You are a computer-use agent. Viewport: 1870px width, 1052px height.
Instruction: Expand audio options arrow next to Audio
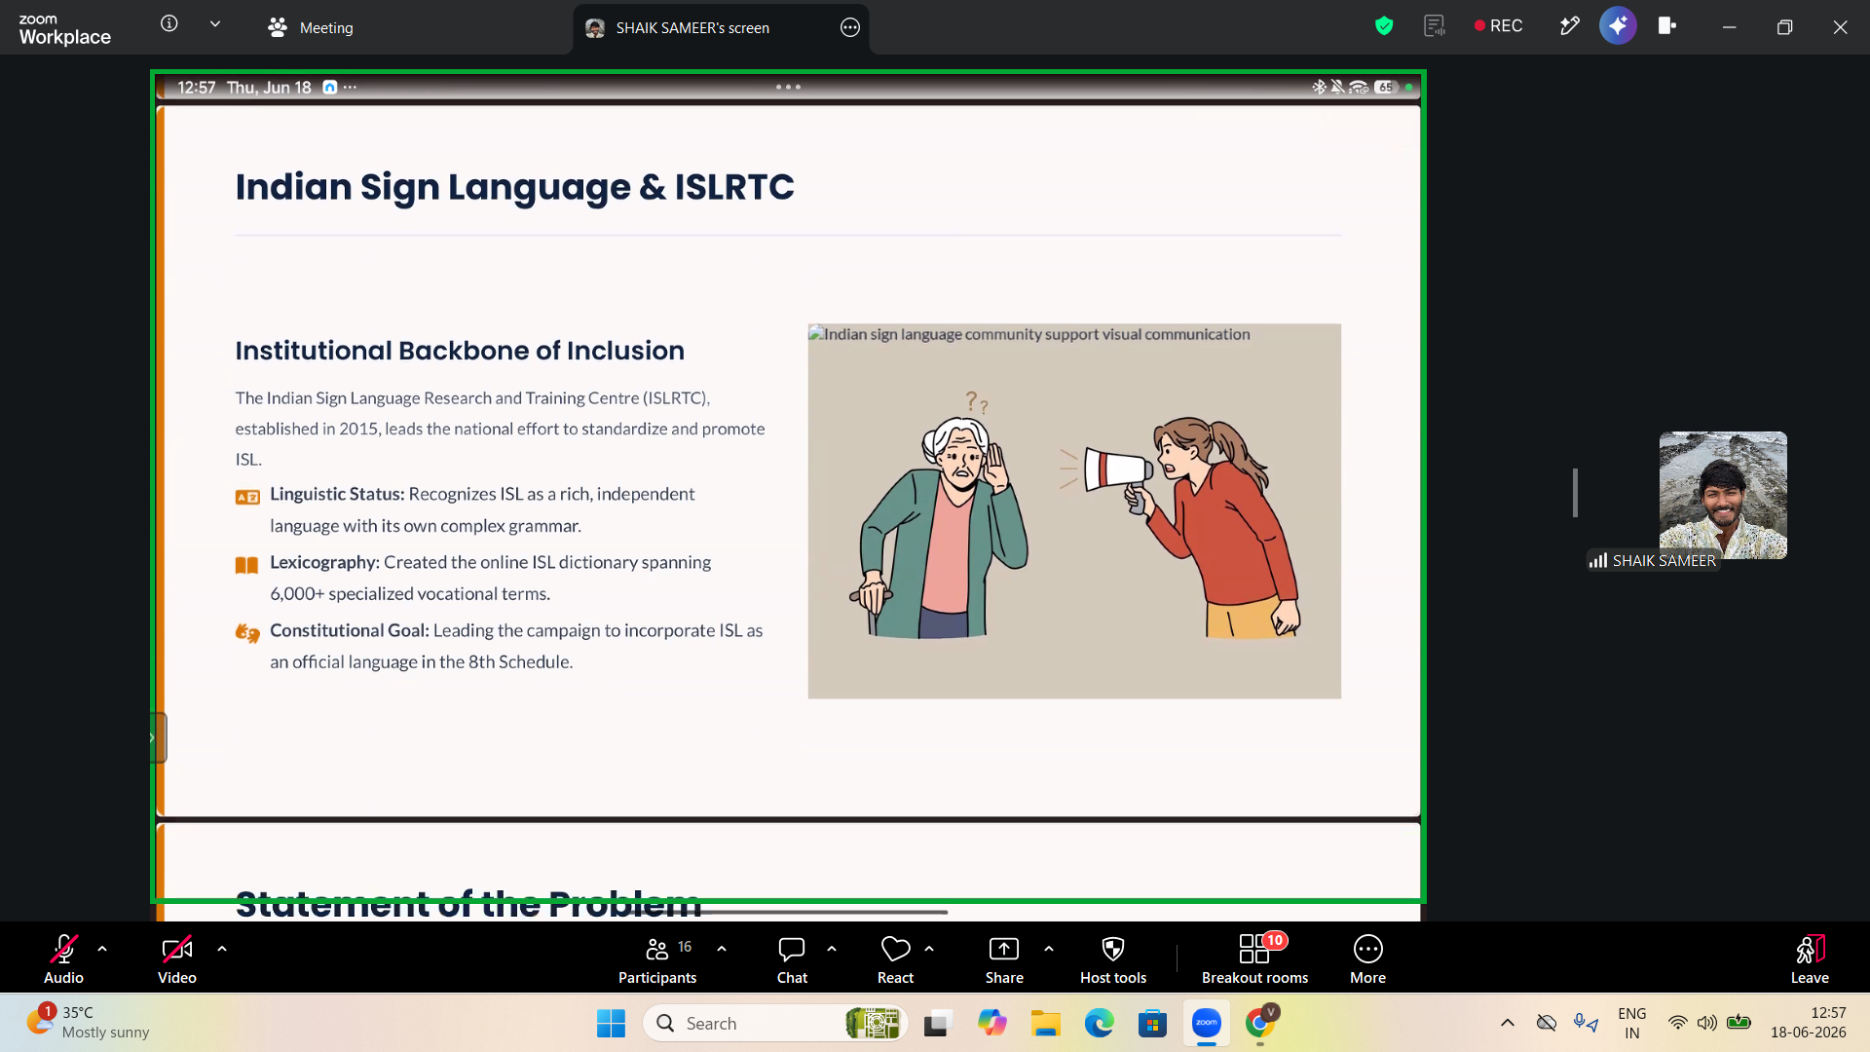coord(102,948)
